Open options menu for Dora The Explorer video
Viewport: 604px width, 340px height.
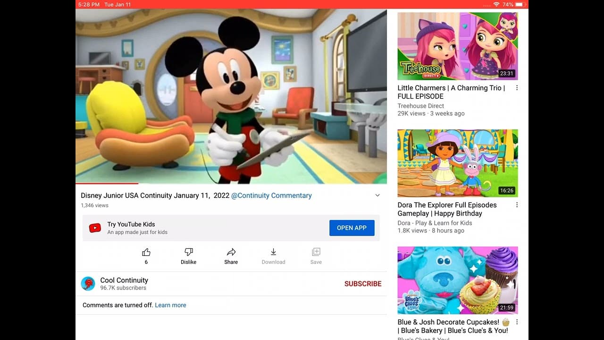point(517,205)
